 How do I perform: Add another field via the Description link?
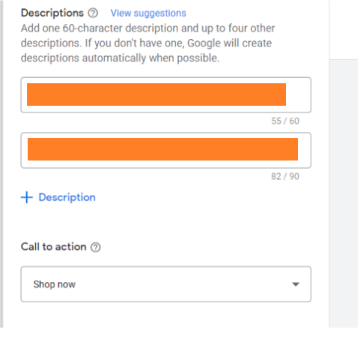(x=67, y=197)
